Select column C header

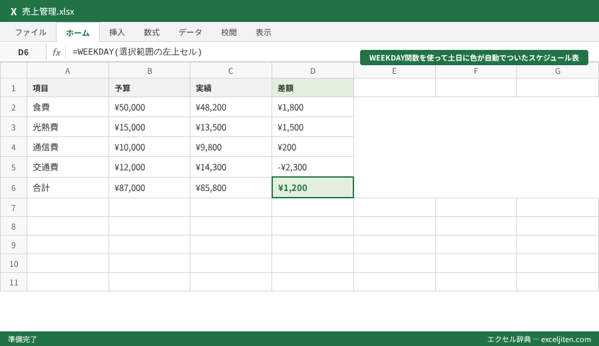(231, 71)
